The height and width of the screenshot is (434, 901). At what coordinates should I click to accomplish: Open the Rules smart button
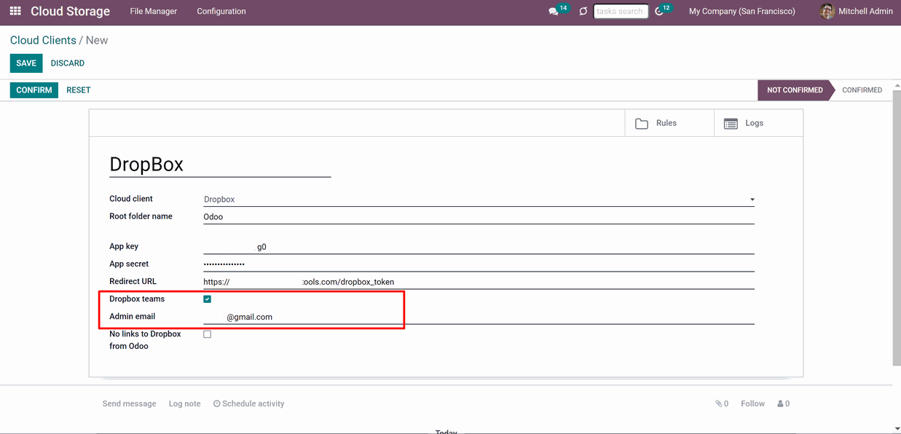[669, 123]
